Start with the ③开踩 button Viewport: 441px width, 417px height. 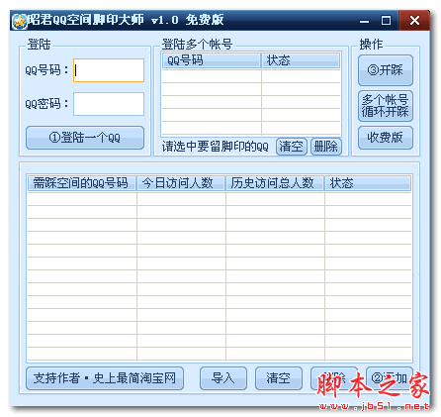(x=386, y=70)
